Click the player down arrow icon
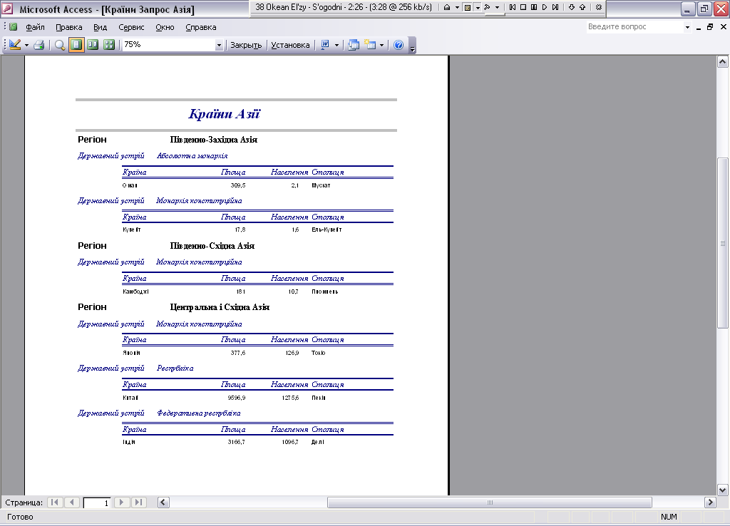Image resolution: width=730 pixels, height=526 pixels. pos(571,7)
